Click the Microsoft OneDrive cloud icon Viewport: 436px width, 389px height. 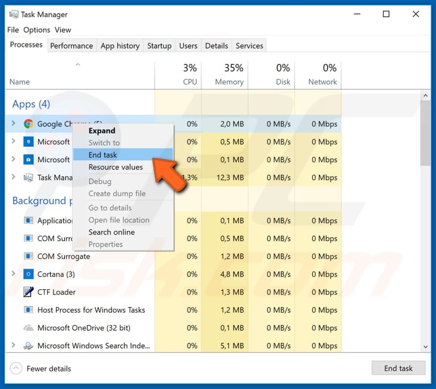click(28, 328)
